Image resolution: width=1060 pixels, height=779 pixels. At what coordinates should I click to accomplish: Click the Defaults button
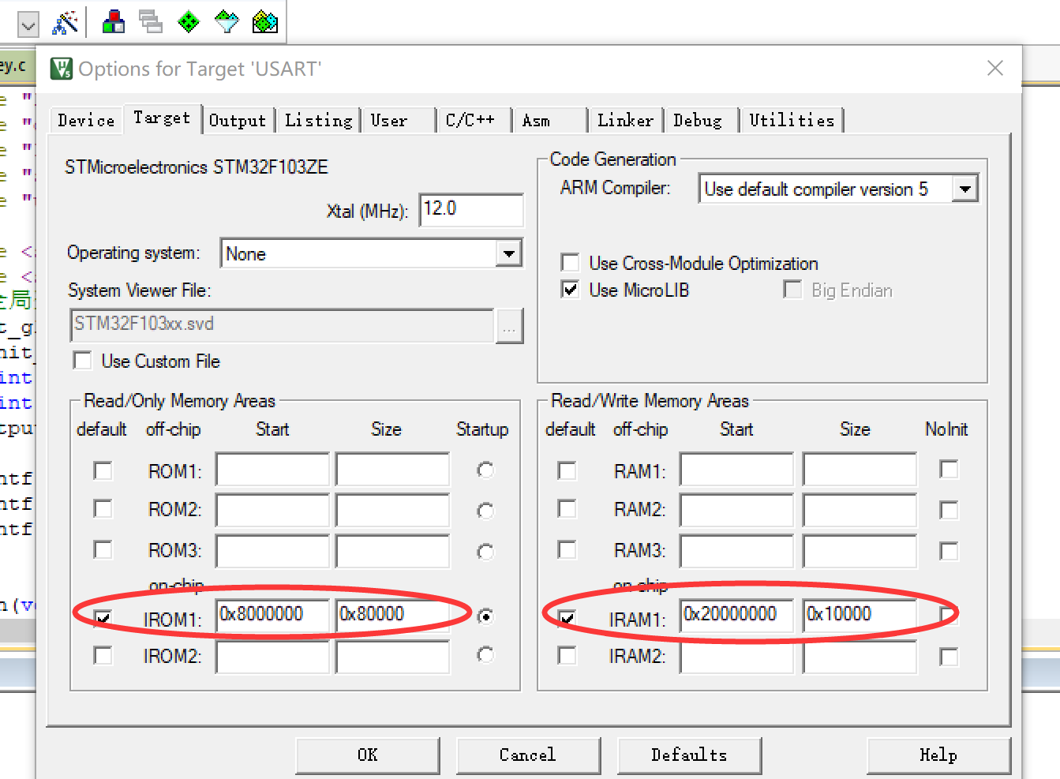[x=689, y=755]
